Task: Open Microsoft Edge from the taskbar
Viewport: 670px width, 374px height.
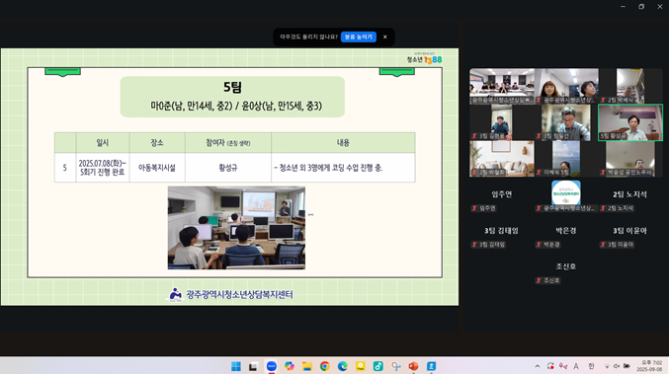Action: [x=342, y=366]
